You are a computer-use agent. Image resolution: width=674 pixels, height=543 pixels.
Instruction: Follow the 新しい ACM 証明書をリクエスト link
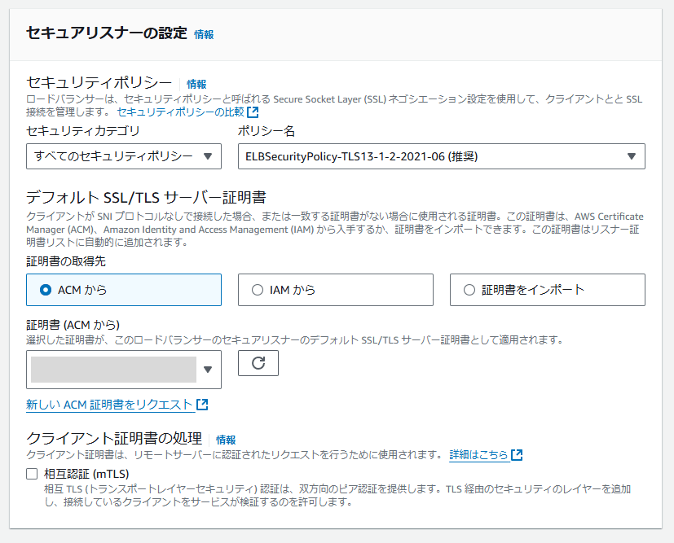109,405
